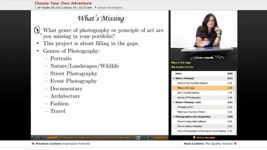This screenshot has height=150, width=267.
Task: Click the chapter list scrollbar
Action: [235, 87]
